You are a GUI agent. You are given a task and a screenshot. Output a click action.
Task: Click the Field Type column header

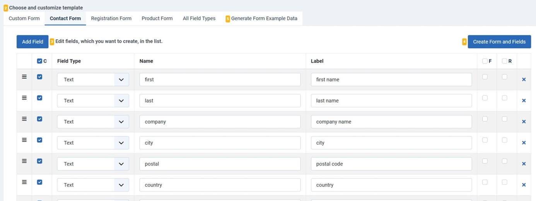pyautogui.click(x=69, y=61)
